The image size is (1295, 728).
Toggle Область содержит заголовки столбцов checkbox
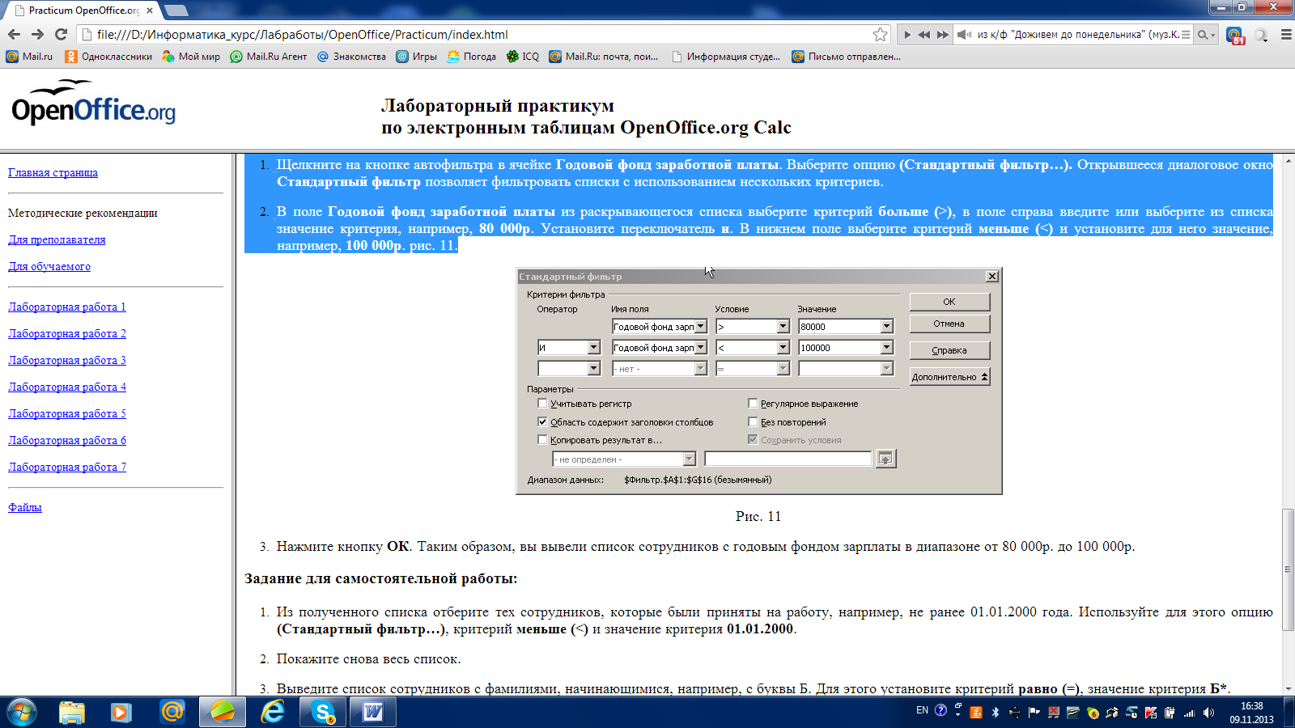[x=542, y=421]
